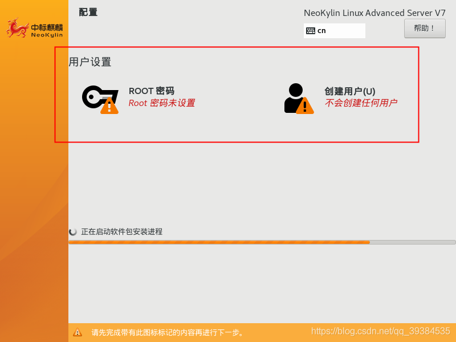Click the 配置 heading
The height and width of the screenshot is (342, 456).
click(x=88, y=12)
